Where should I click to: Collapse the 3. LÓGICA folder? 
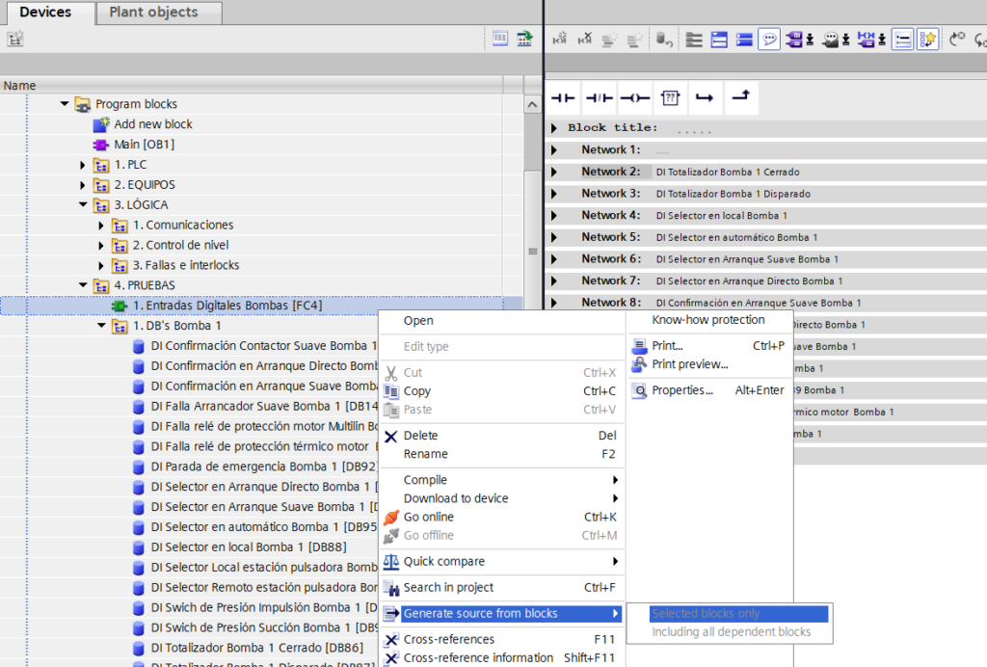(x=84, y=205)
